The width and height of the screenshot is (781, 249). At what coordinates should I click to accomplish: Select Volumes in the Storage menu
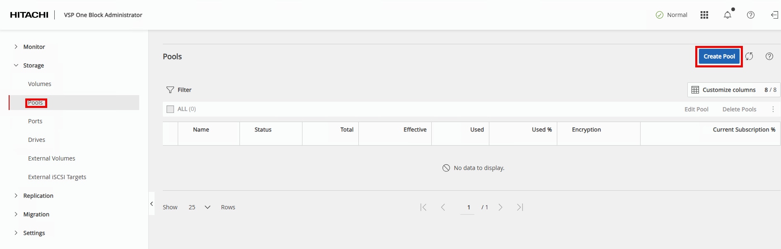pos(39,84)
